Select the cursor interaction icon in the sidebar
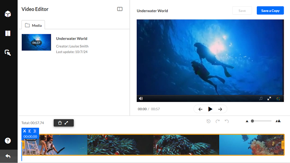Image resolution: width=290 pixels, height=163 pixels. [x=8, y=53]
